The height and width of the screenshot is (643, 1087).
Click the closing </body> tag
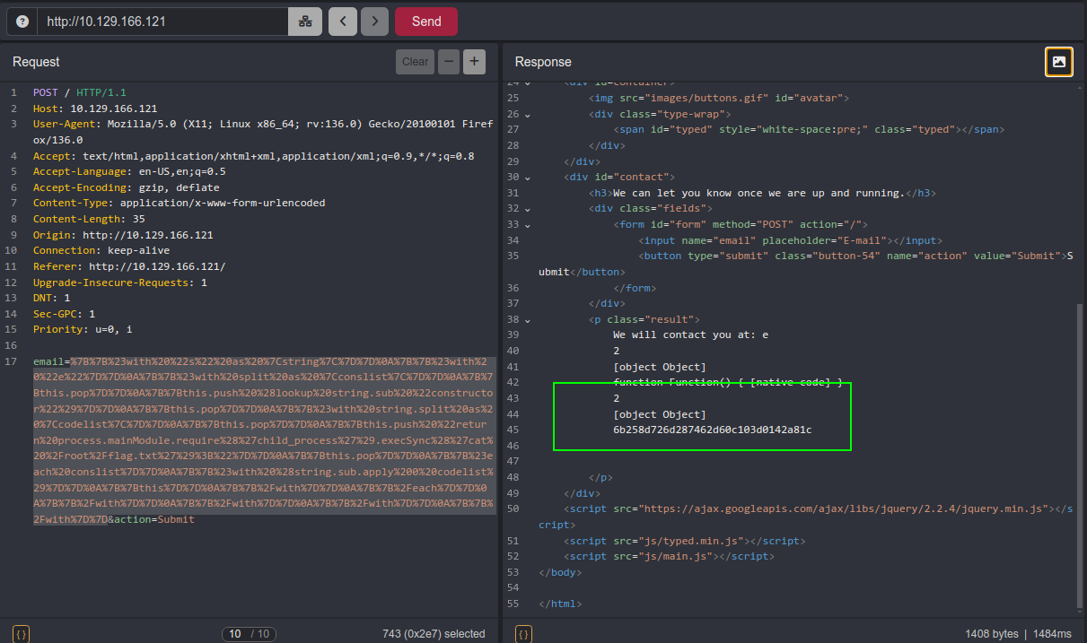(560, 572)
